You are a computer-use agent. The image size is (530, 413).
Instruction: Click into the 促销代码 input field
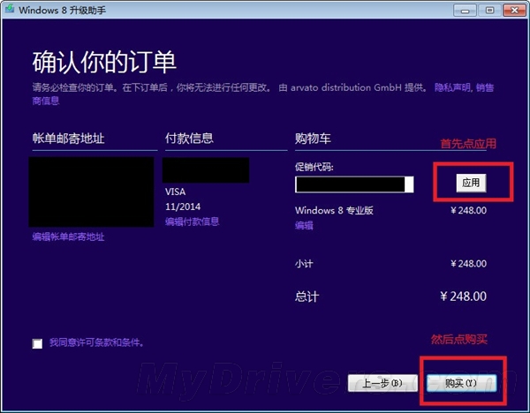[354, 184]
